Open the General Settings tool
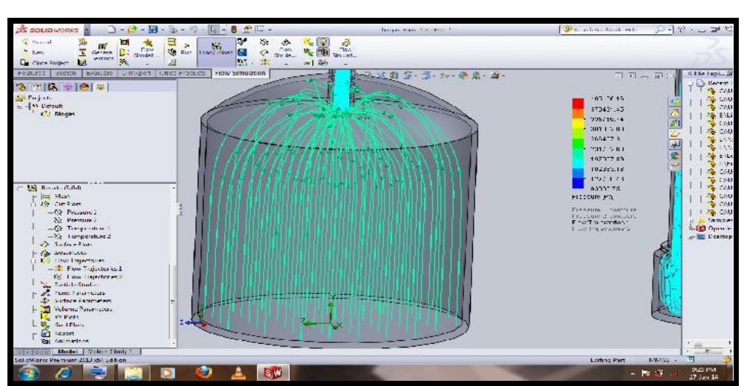Screen dimensions: 747x386 coord(102,51)
